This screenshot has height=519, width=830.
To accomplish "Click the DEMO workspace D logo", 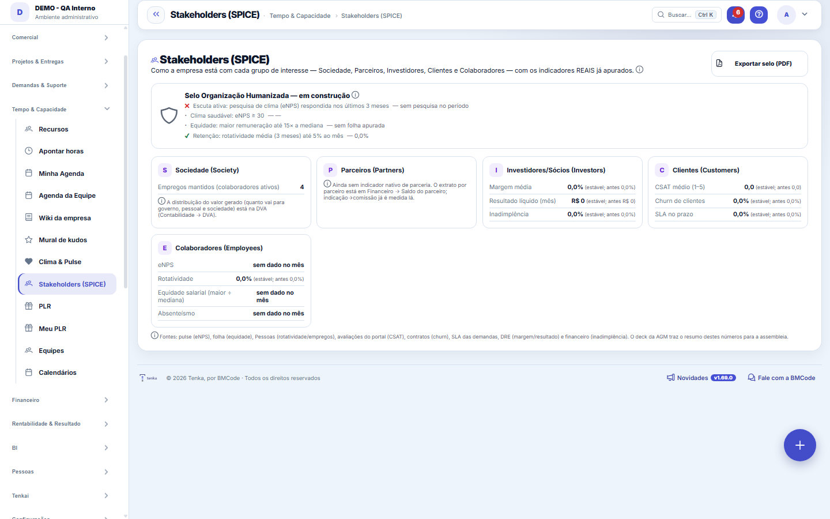I will tap(20, 12).
